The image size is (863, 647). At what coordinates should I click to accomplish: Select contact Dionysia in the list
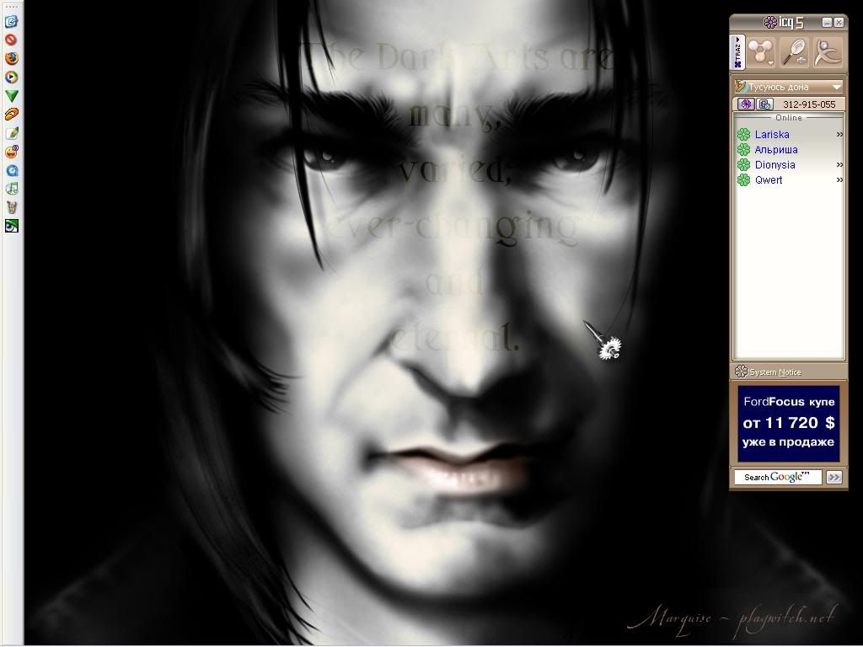775,164
